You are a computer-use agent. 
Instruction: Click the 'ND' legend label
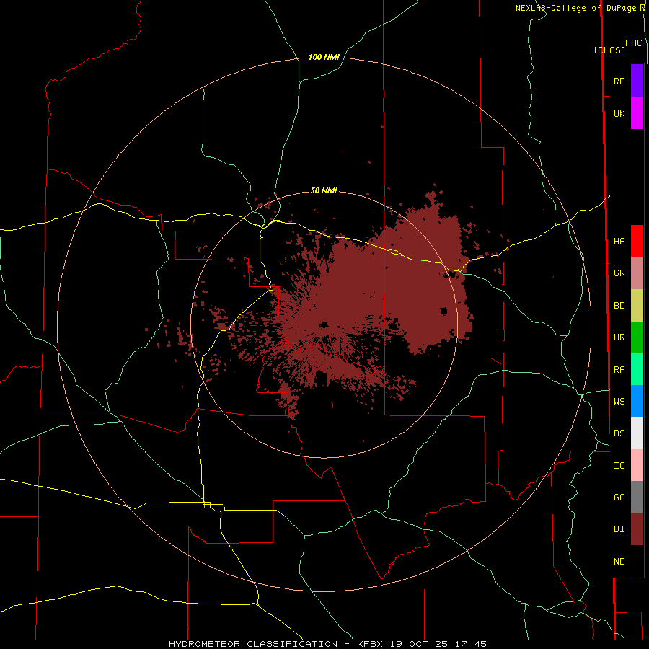pyautogui.click(x=619, y=561)
